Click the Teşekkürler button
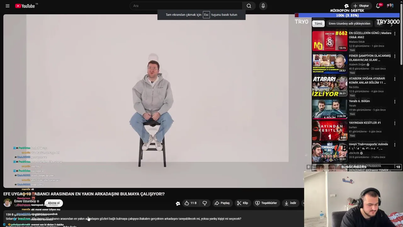Viewport: 403px width, 227px height. click(266, 203)
